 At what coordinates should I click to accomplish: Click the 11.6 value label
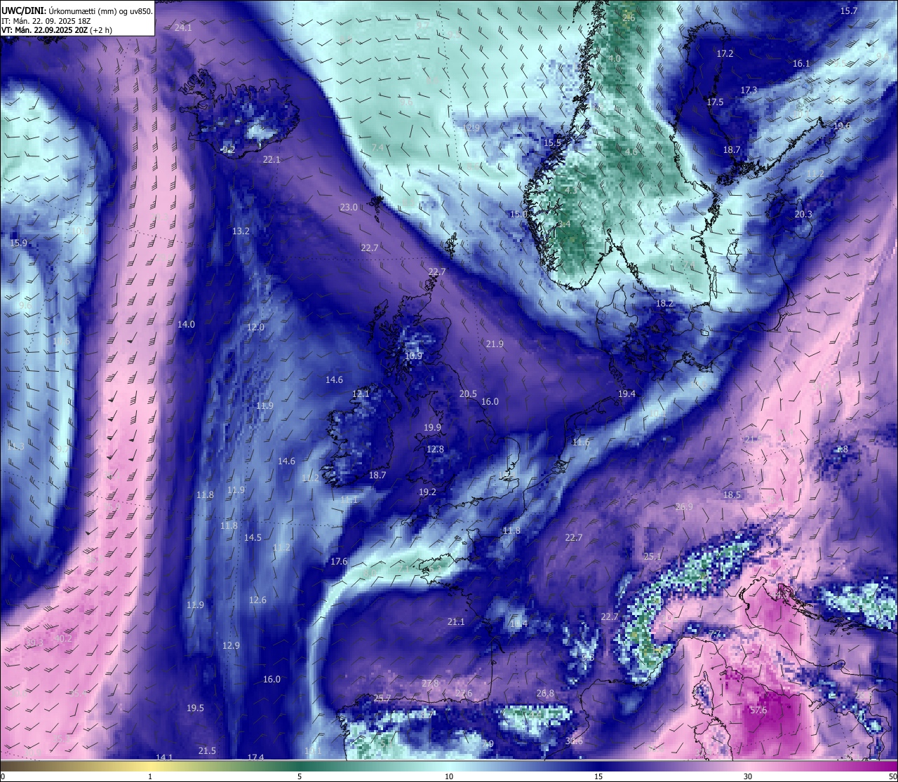[581, 443]
